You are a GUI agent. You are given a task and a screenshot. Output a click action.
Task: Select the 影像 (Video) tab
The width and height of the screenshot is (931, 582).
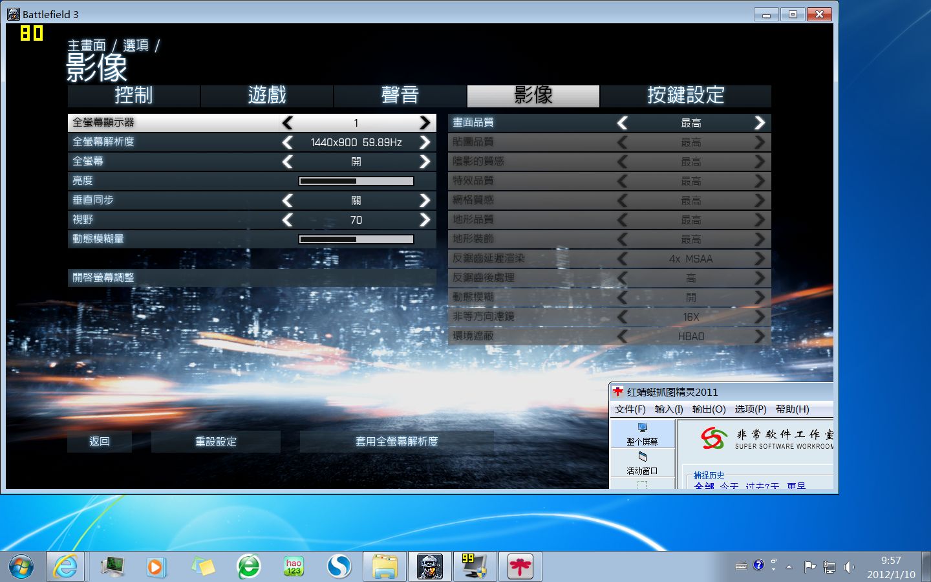[533, 96]
